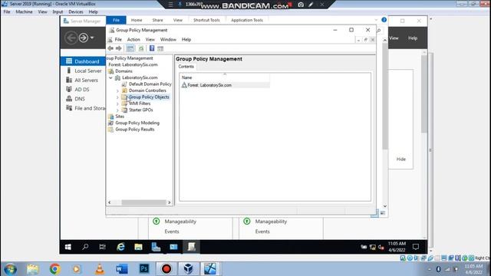Open the blue Help toolbar icon
This screenshot has width=491, height=276.
[x=152, y=48]
